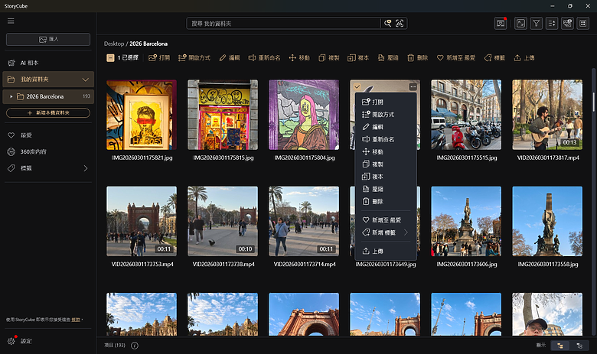Click the fullscreen view icon in top toolbar
Viewport: 597px width, 354px height.
coord(521,24)
